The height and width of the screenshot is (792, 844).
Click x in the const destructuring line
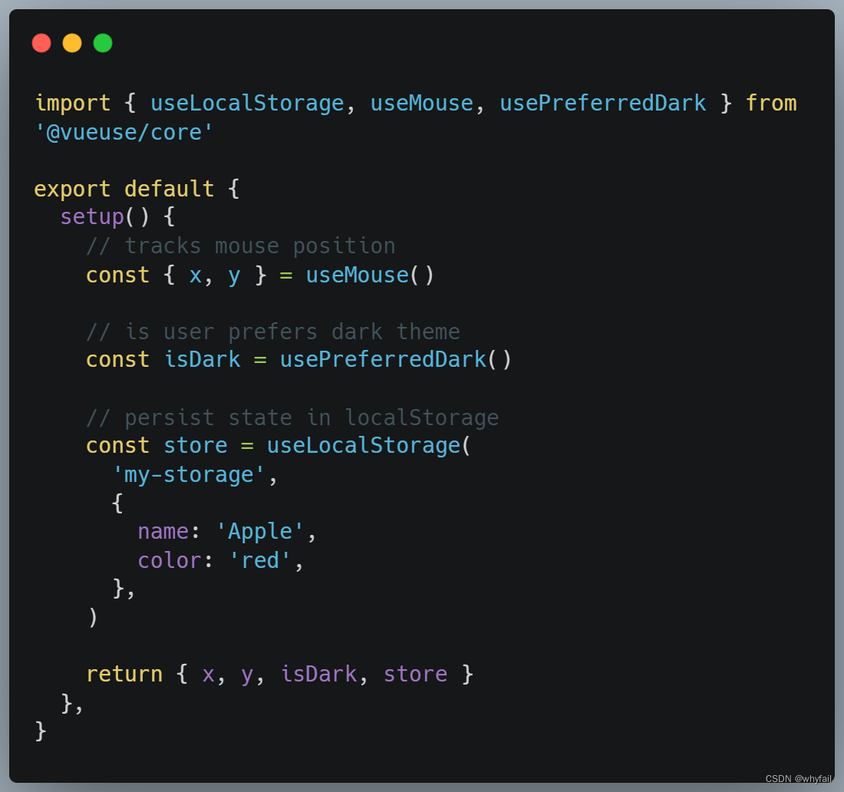(x=195, y=276)
